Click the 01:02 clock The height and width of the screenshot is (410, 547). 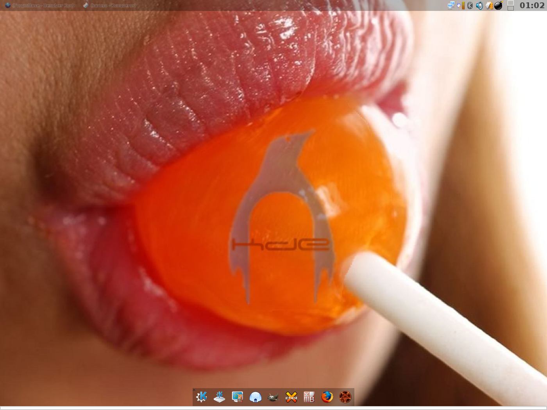point(532,5)
